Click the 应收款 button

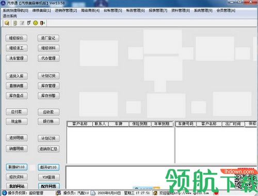pos(49,112)
